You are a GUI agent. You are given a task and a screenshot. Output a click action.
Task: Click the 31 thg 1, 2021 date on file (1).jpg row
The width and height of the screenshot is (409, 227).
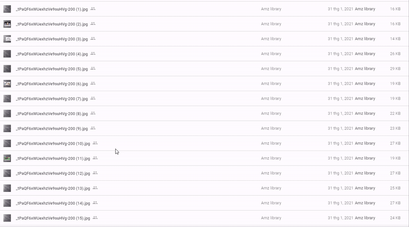click(340, 9)
